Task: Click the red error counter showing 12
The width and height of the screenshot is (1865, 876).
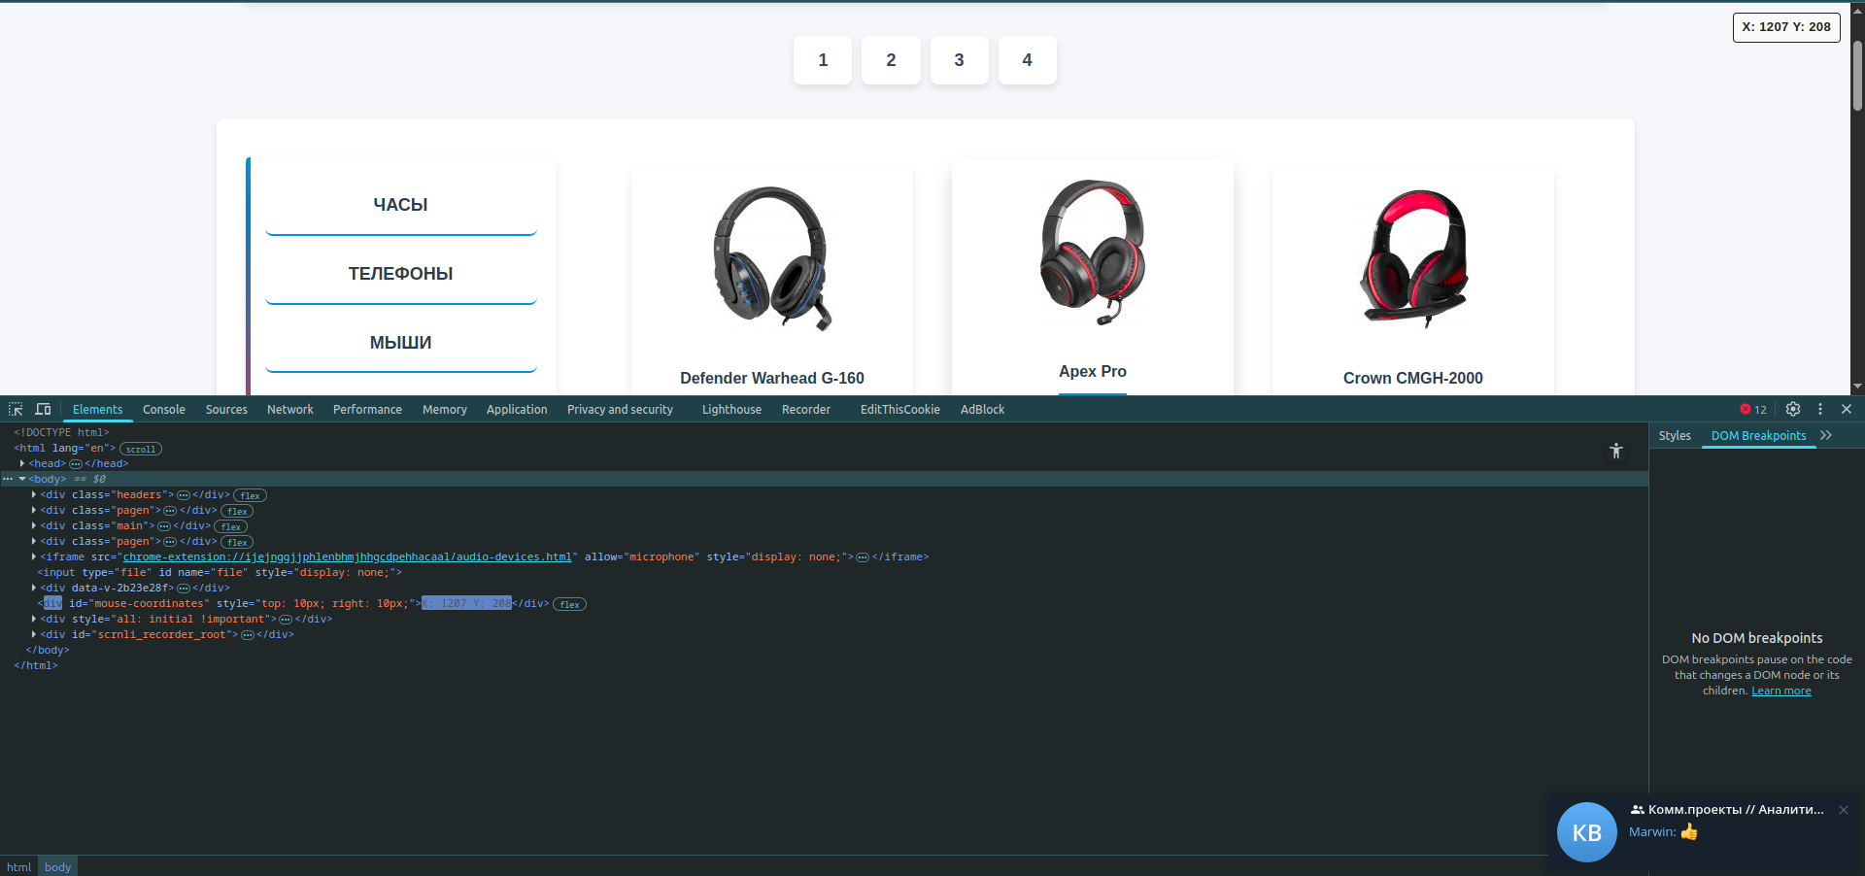Action: click(1753, 409)
